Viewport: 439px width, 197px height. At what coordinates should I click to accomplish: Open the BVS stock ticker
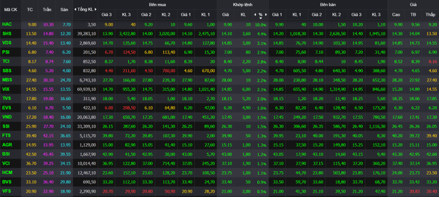click(x=7, y=182)
